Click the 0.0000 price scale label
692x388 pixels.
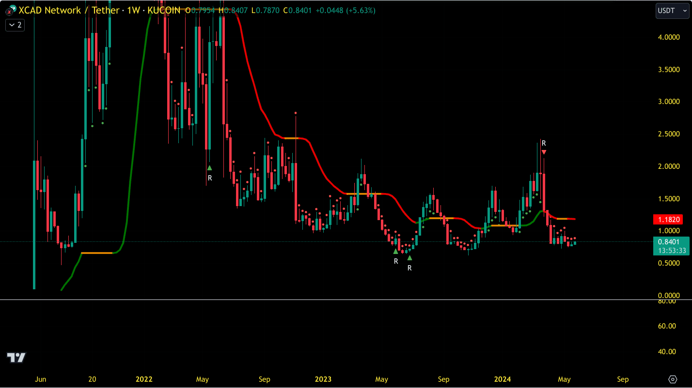coord(669,296)
